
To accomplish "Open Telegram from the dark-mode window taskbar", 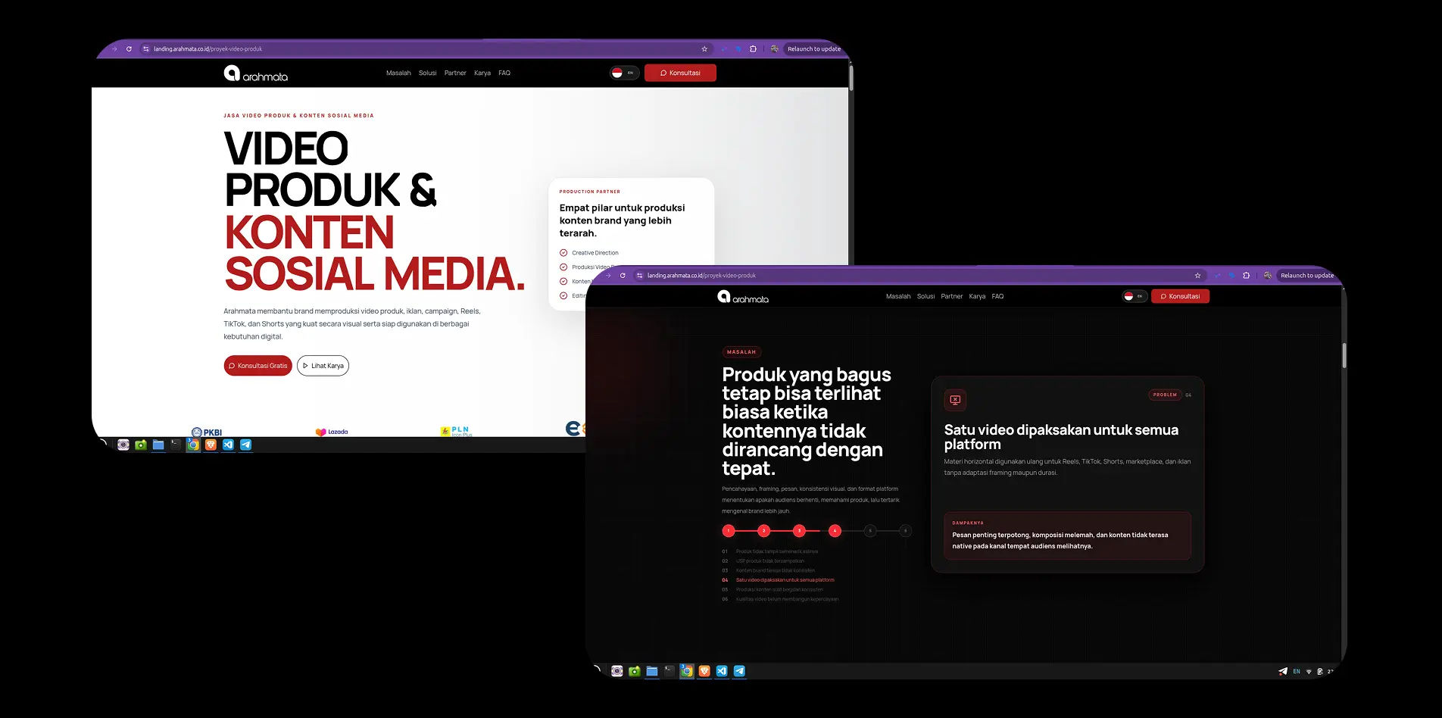I will [x=739, y=671].
